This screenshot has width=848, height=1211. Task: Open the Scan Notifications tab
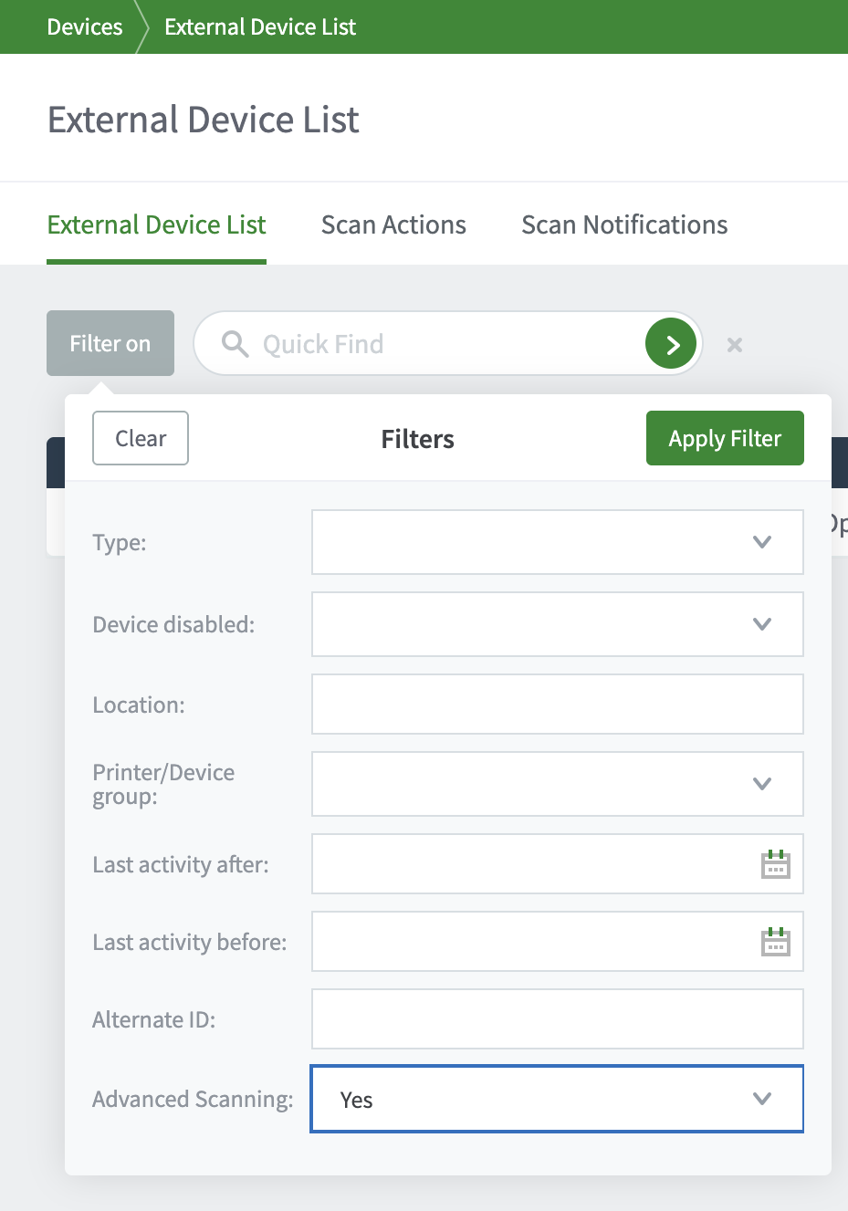(624, 225)
